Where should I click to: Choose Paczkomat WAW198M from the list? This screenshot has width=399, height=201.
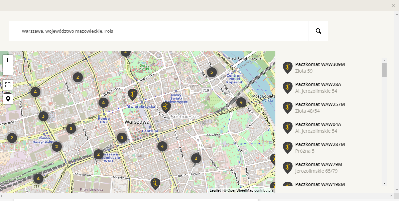pyautogui.click(x=320, y=184)
